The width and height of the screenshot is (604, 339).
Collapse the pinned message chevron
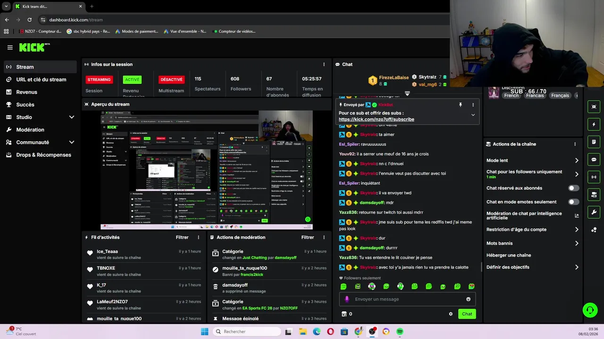[x=473, y=115]
